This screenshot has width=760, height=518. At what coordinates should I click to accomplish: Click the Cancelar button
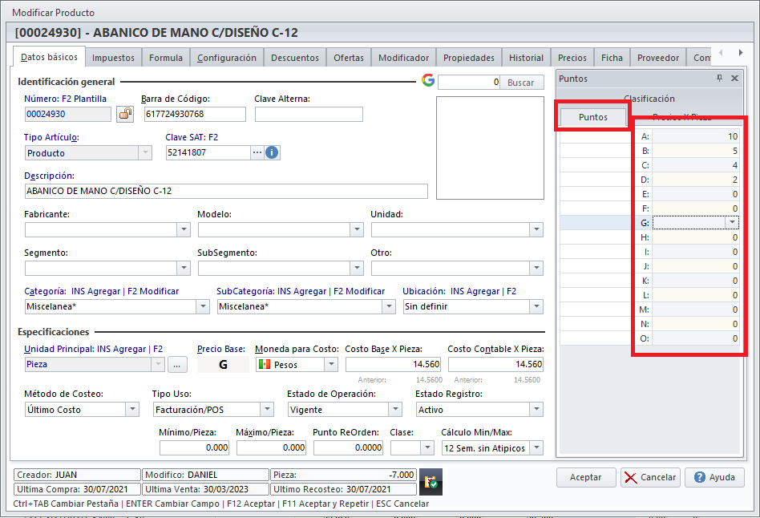pyautogui.click(x=650, y=477)
